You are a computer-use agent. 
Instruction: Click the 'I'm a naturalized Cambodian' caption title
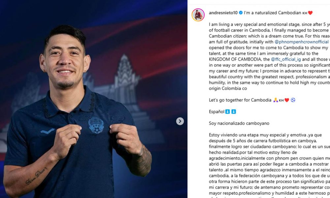[272, 13]
